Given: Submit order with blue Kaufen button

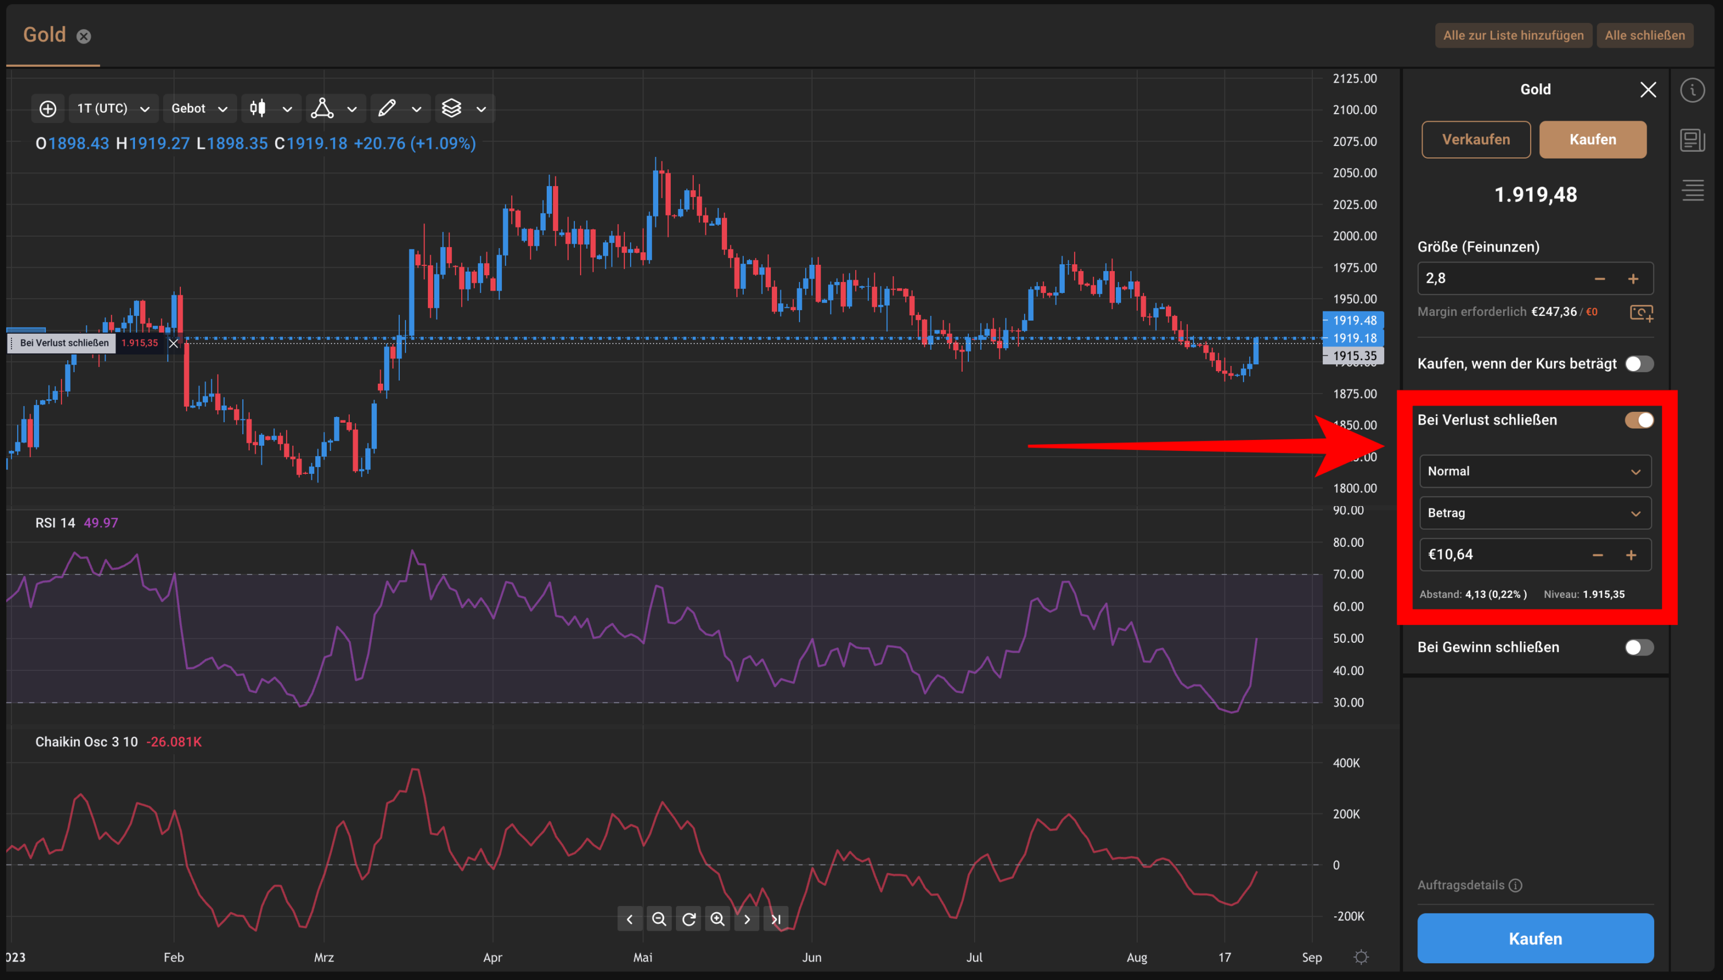Looking at the screenshot, I should [x=1535, y=938].
